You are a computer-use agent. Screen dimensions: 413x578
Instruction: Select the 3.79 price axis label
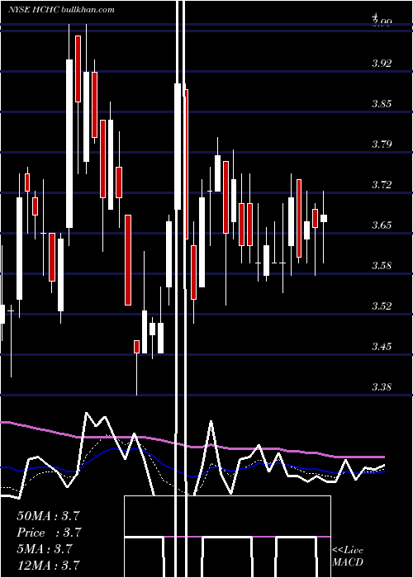point(382,144)
